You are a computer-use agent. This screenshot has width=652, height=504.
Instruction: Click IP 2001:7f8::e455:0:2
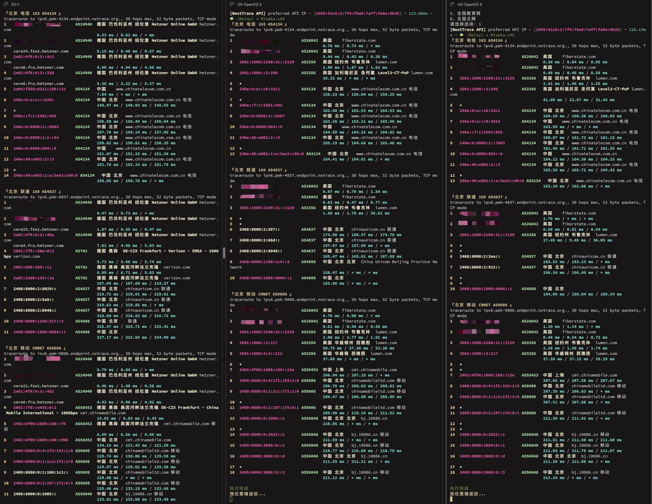[x=35, y=408]
